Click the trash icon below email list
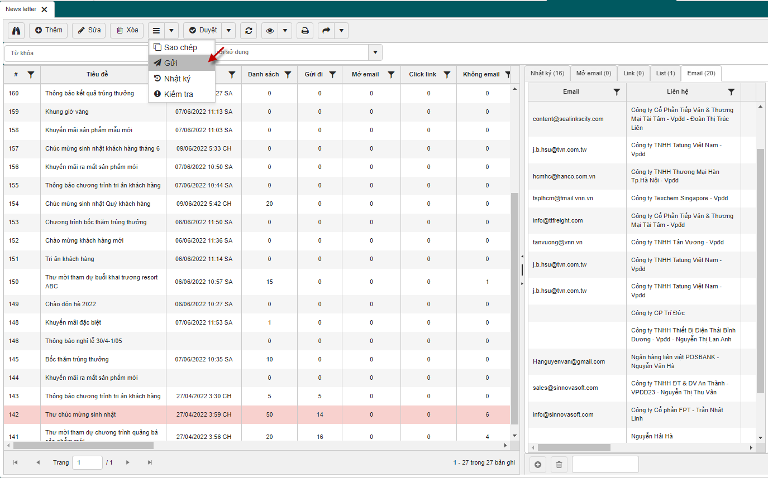The image size is (768, 478). (x=559, y=464)
